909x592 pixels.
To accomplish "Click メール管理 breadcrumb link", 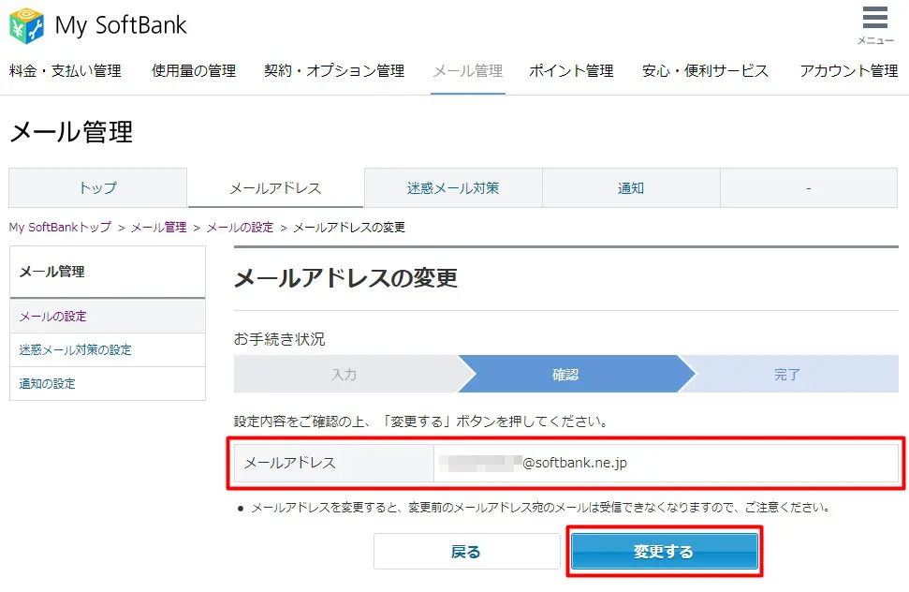I will pyautogui.click(x=158, y=228).
